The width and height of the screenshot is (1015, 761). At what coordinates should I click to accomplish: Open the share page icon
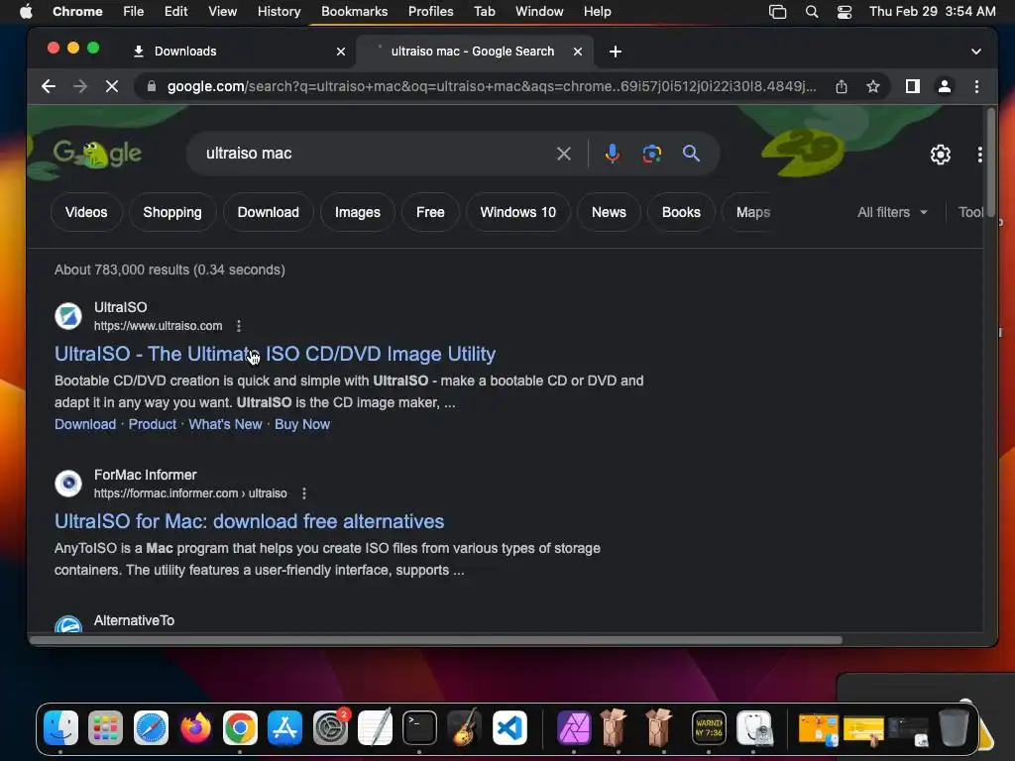click(841, 86)
